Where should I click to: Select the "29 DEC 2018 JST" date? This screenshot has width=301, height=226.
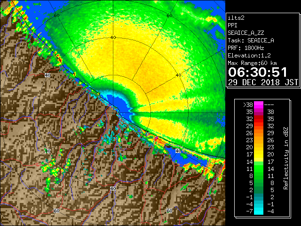pos(263,82)
